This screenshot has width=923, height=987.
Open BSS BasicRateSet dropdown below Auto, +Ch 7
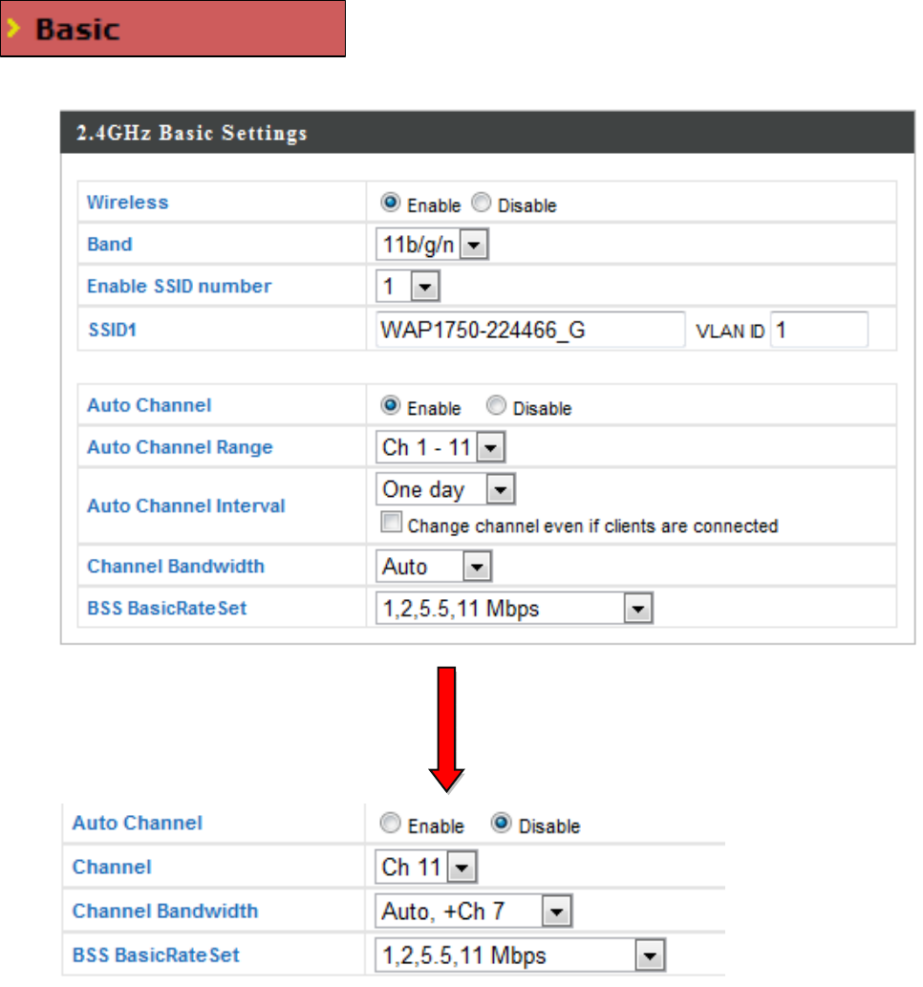click(520, 955)
